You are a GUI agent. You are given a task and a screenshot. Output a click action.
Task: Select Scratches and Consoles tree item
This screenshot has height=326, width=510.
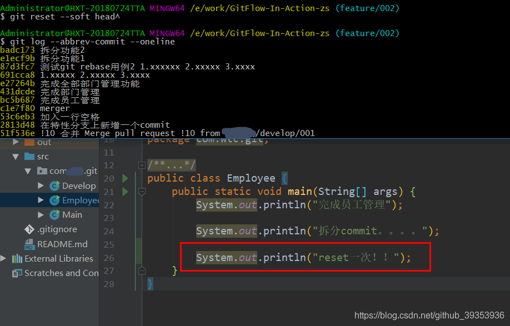pos(62,273)
